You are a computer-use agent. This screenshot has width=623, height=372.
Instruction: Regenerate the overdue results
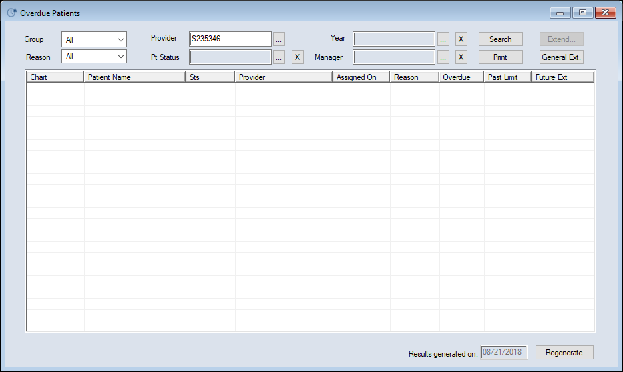point(564,353)
